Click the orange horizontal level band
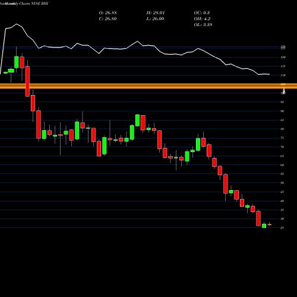This screenshot has height=297, width=297. pyautogui.click(x=148, y=86)
